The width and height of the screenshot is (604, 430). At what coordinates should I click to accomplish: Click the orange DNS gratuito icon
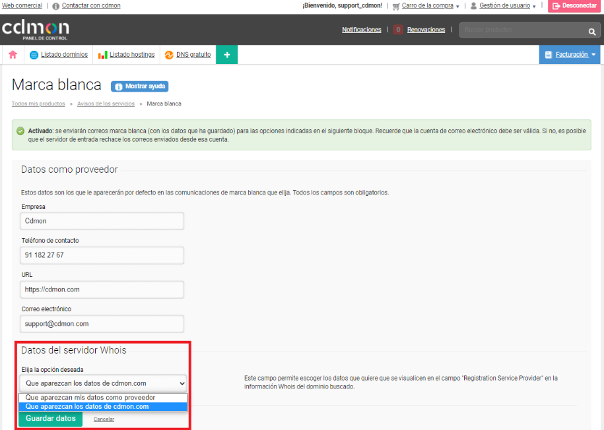169,55
